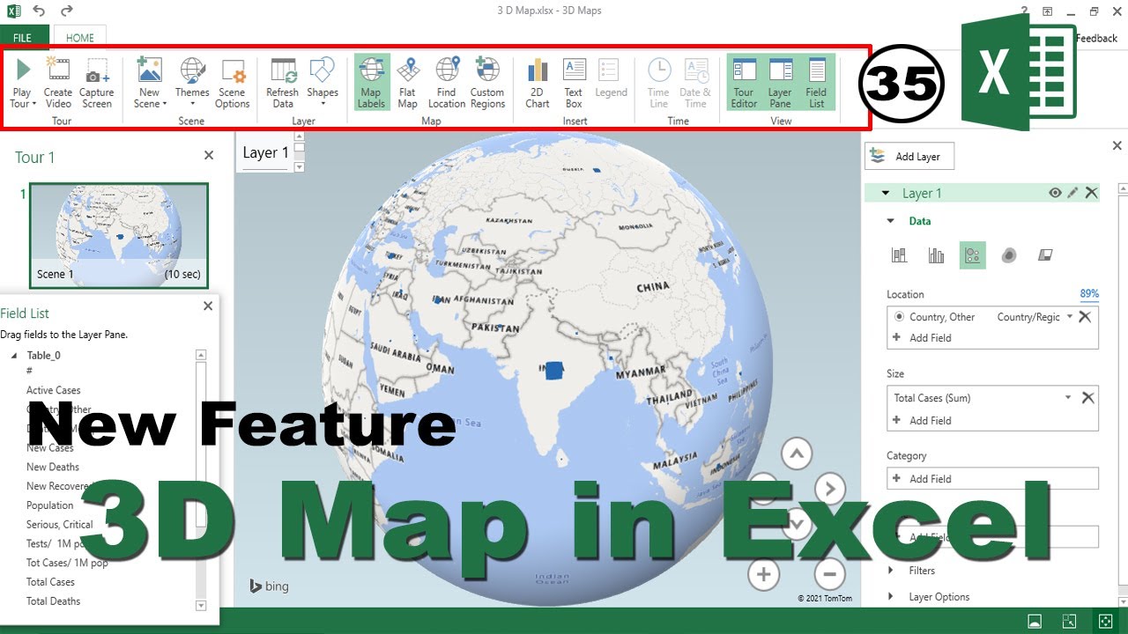Image resolution: width=1128 pixels, height=634 pixels.
Task: Undo the last action
Action: tap(39, 11)
